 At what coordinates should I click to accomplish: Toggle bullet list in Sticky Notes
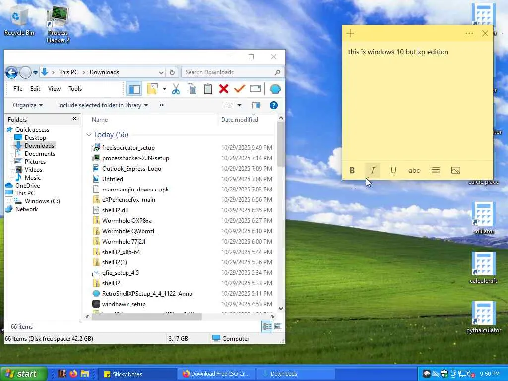tap(435, 171)
